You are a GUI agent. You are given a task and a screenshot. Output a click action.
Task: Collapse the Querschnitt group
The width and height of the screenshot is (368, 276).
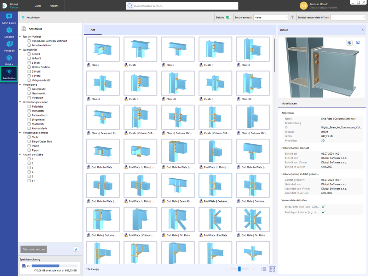[20, 50]
